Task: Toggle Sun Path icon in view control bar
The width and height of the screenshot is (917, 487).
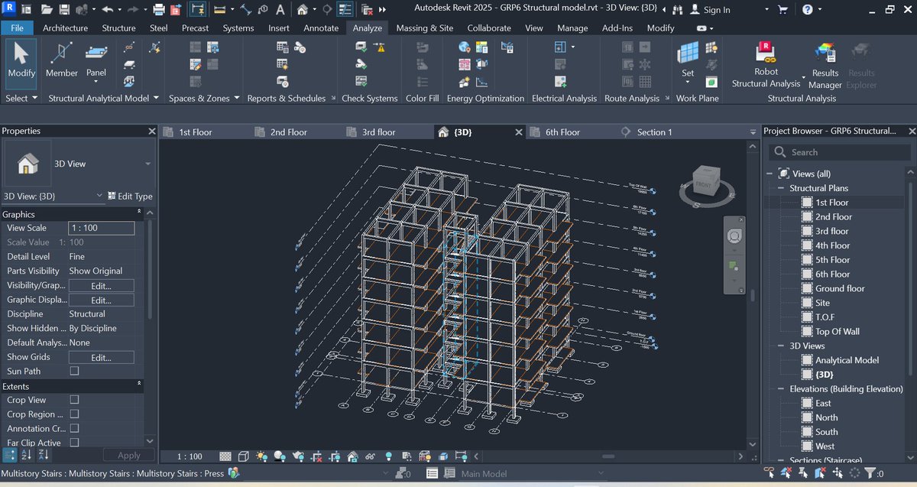Action: [262, 456]
